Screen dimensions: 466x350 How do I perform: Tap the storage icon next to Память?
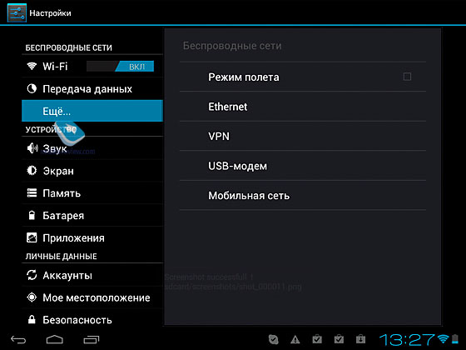pos(32,192)
